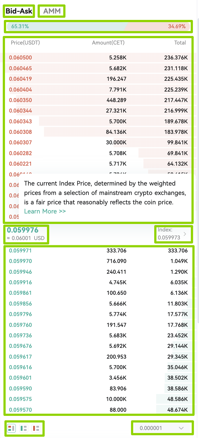
Task: Select ask price 0.060419
Action: point(20,79)
